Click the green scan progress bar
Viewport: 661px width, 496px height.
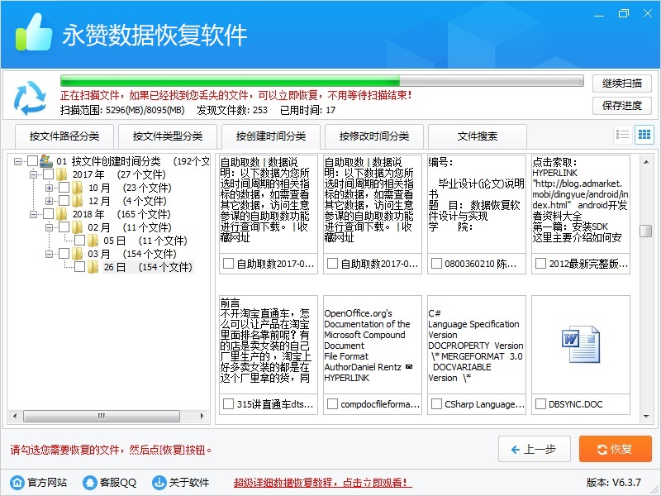click(x=230, y=82)
